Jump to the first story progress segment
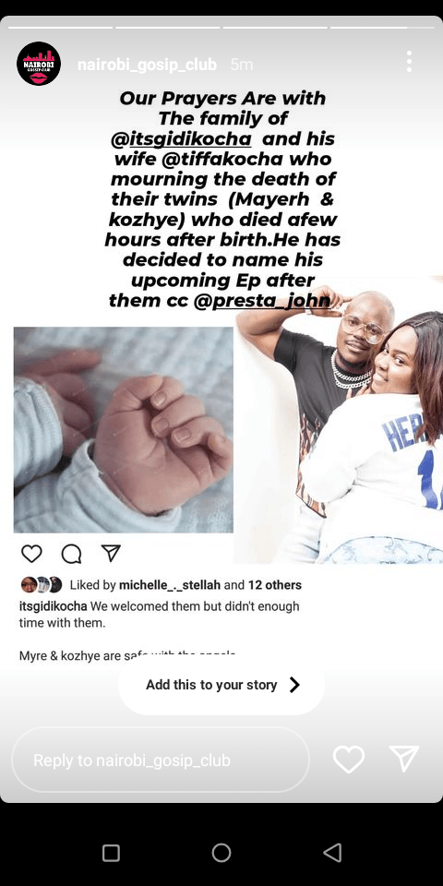443x886 pixels. coord(61,27)
